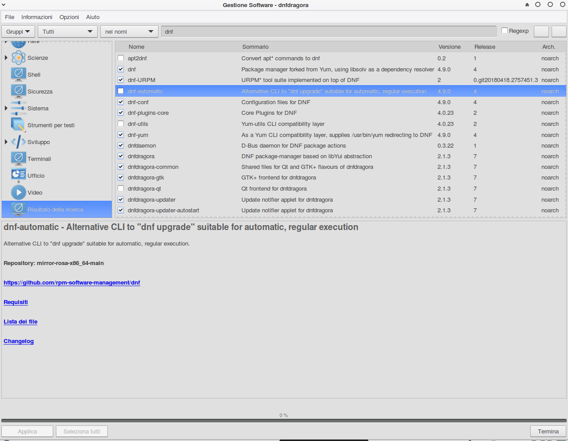Expand the Sistema tree category
The width and height of the screenshot is (568, 441).
(6, 108)
